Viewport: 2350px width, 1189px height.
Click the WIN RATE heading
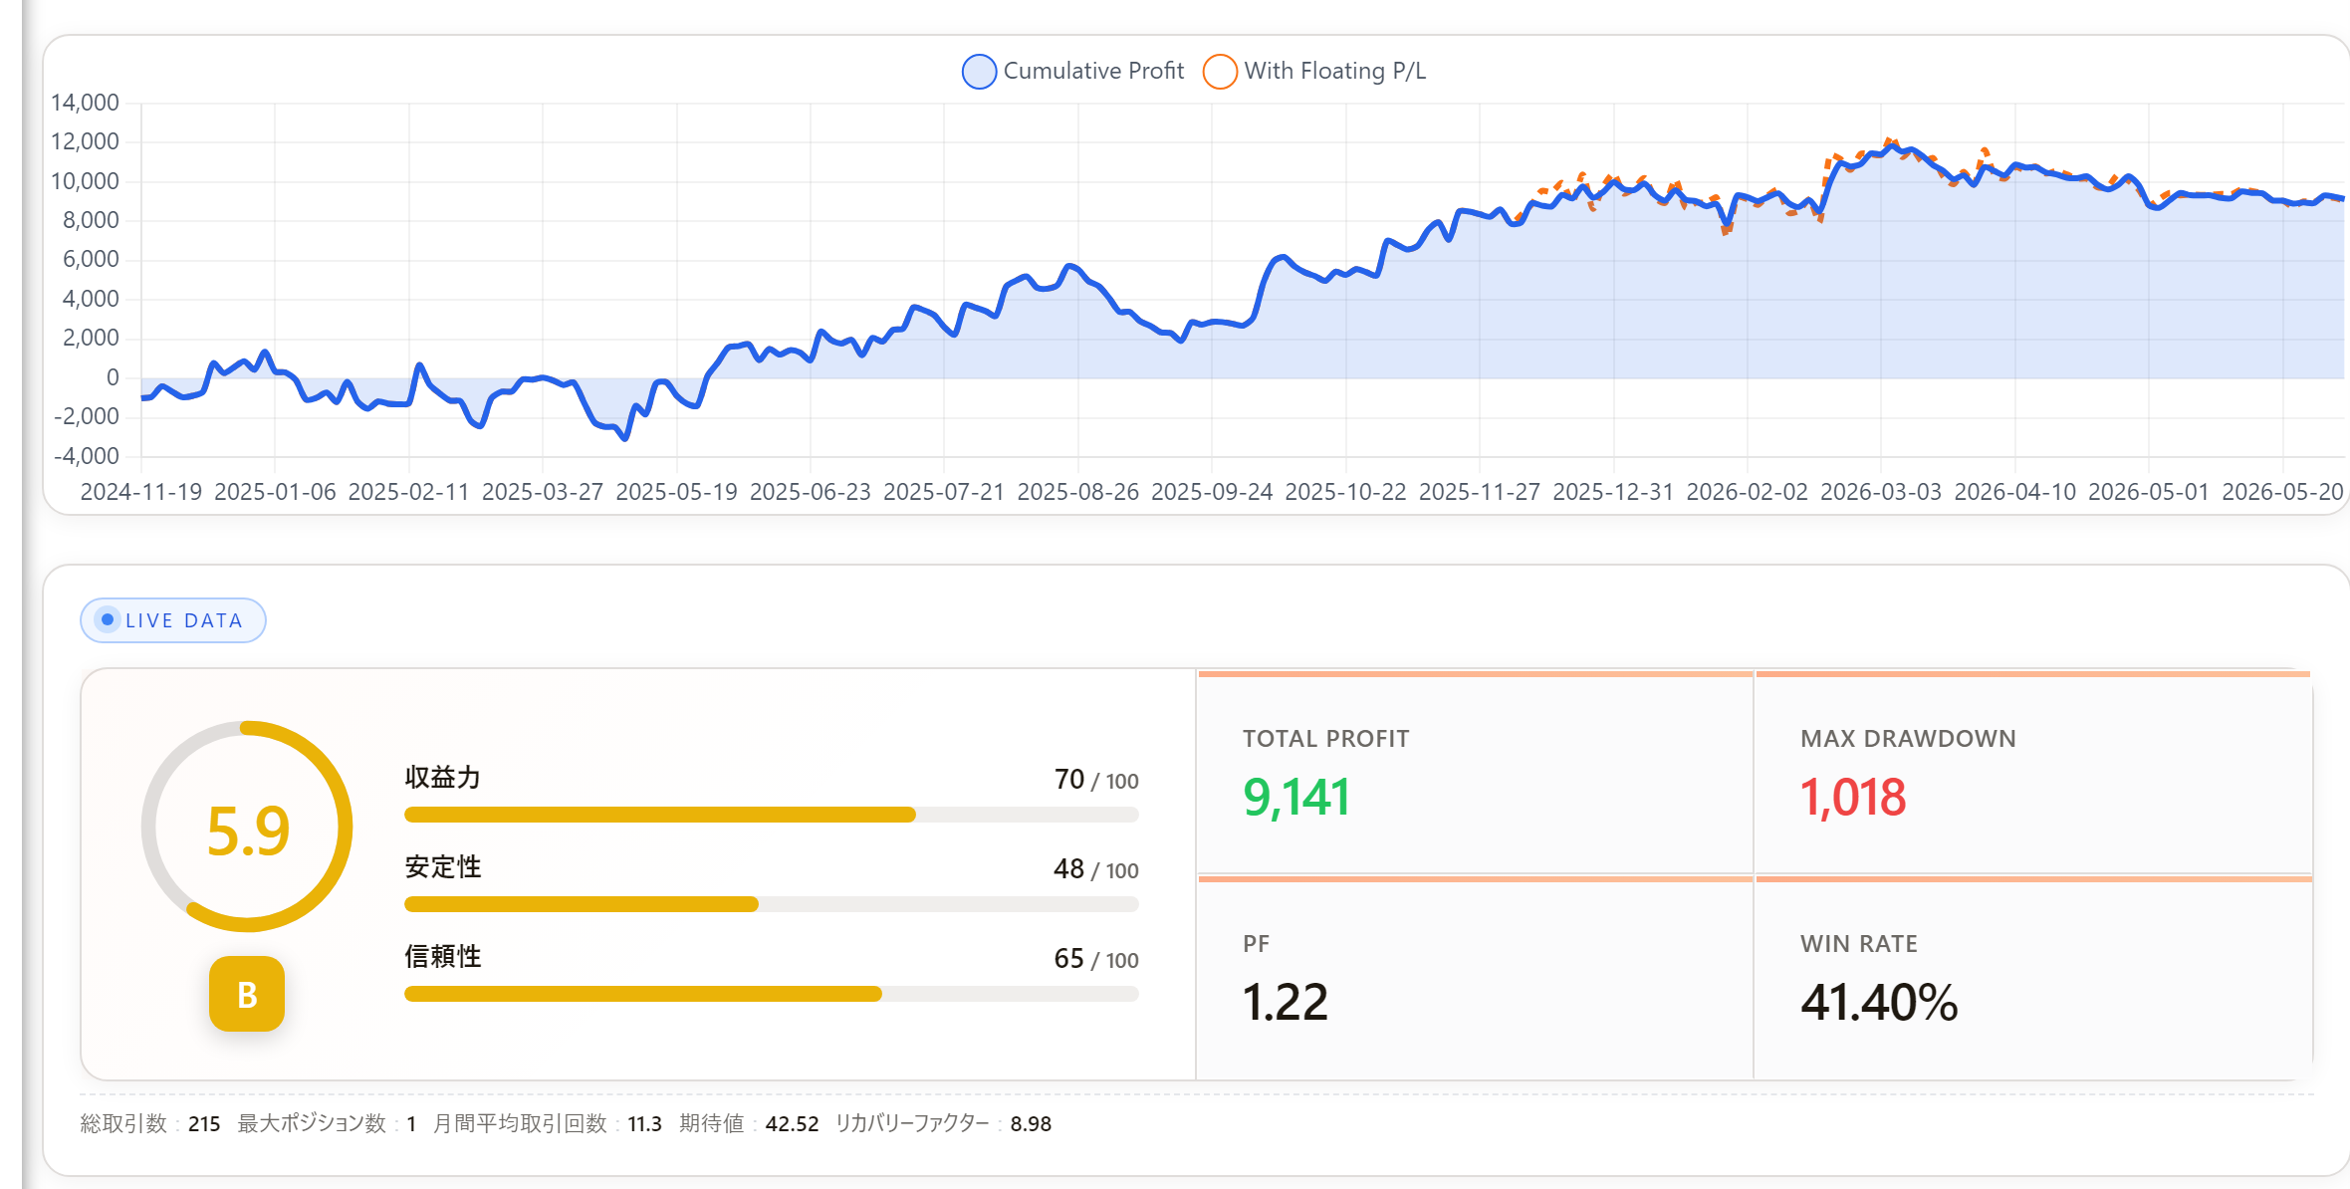click(1859, 944)
